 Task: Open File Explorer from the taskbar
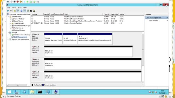[32, 92]
